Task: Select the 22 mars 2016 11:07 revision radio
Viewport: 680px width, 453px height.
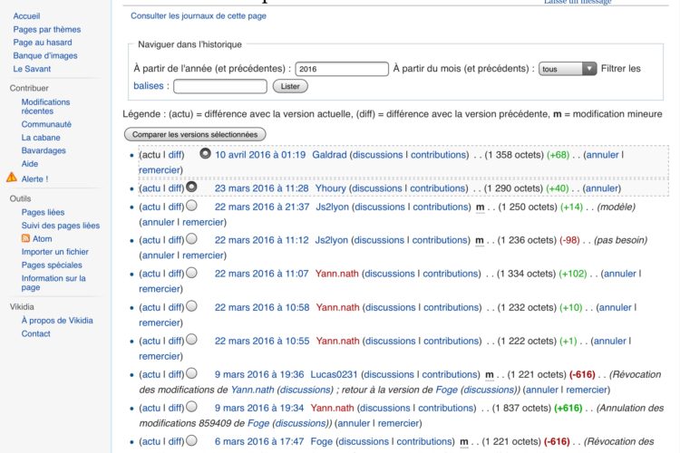Action: pos(191,273)
